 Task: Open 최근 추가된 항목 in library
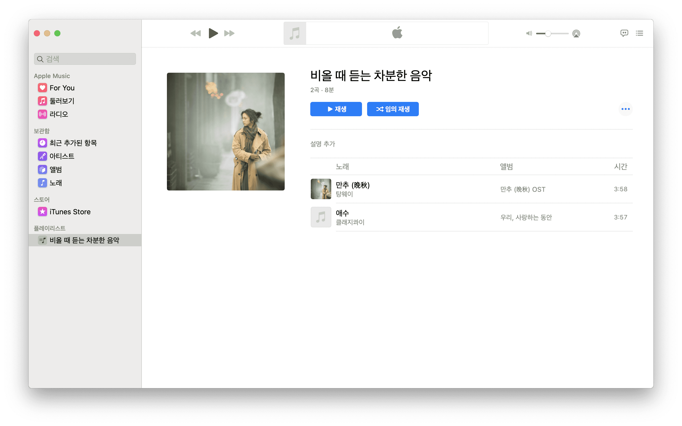[x=73, y=143]
